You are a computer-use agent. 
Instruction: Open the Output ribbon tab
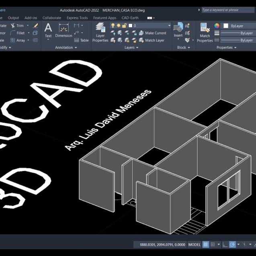13,18
